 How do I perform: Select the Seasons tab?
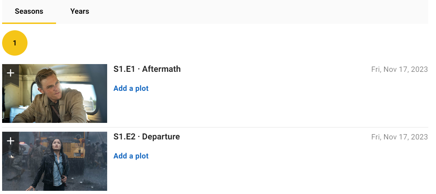point(29,11)
